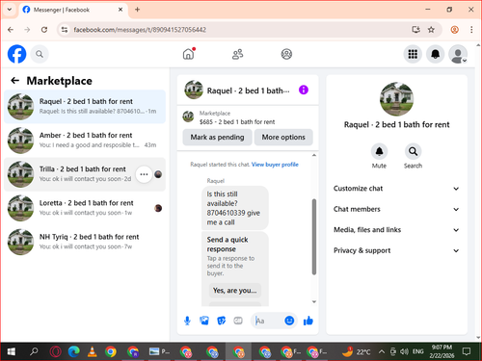Click install app icon in address bar
482x361 pixels.
pyautogui.click(x=415, y=30)
